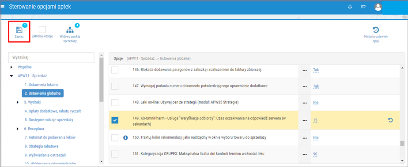The height and width of the screenshot is (167, 408).
Task: Edit the value 90 of option 151
Action: coord(315,154)
